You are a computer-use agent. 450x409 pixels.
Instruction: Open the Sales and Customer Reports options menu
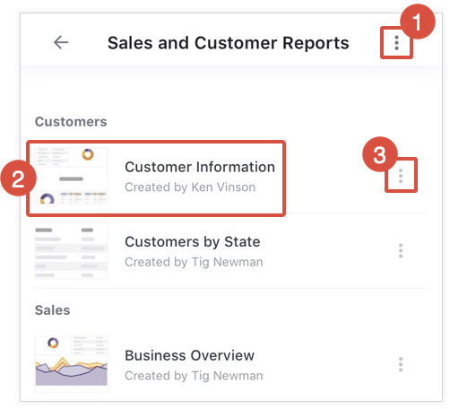[x=396, y=43]
